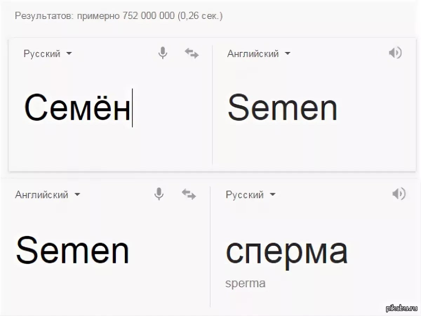Open the Английский source language dropdown in lower widget
This screenshot has width=421, height=316.
48,195
